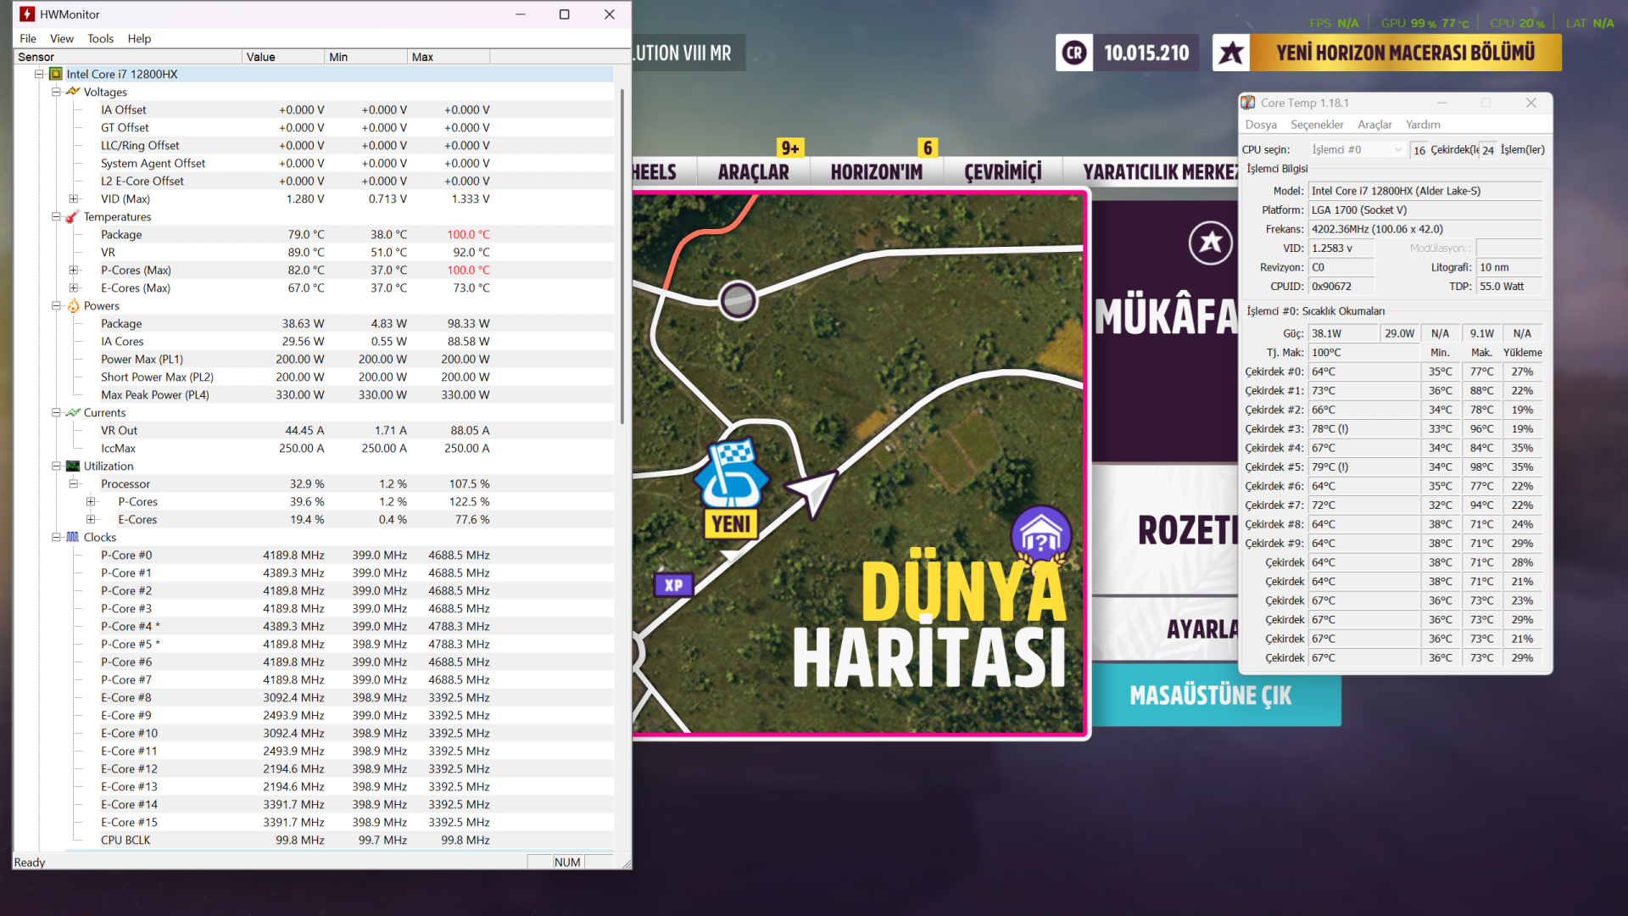Screen dimensions: 1628x916
Task: Open the İşlemci #0 CPU selection dropdown
Action: (x=1357, y=150)
